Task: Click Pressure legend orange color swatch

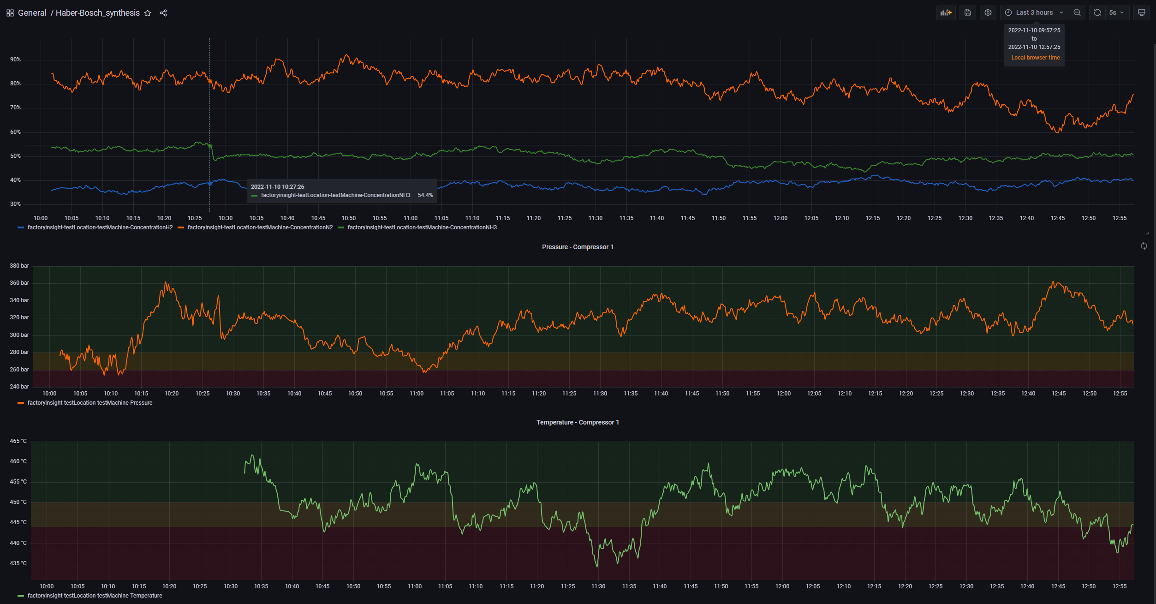Action: click(x=21, y=403)
